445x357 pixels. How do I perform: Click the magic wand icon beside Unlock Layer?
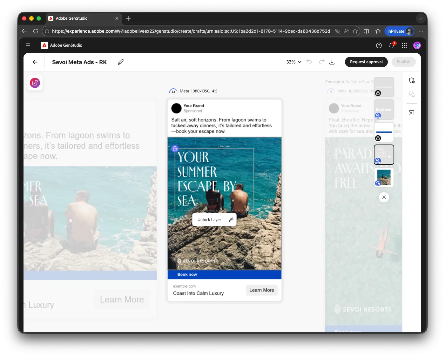pos(231,219)
